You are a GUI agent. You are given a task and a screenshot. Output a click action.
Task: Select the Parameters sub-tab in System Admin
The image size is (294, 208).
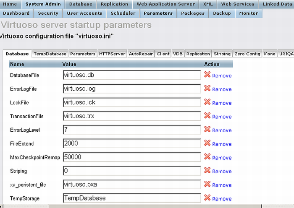click(x=158, y=13)
